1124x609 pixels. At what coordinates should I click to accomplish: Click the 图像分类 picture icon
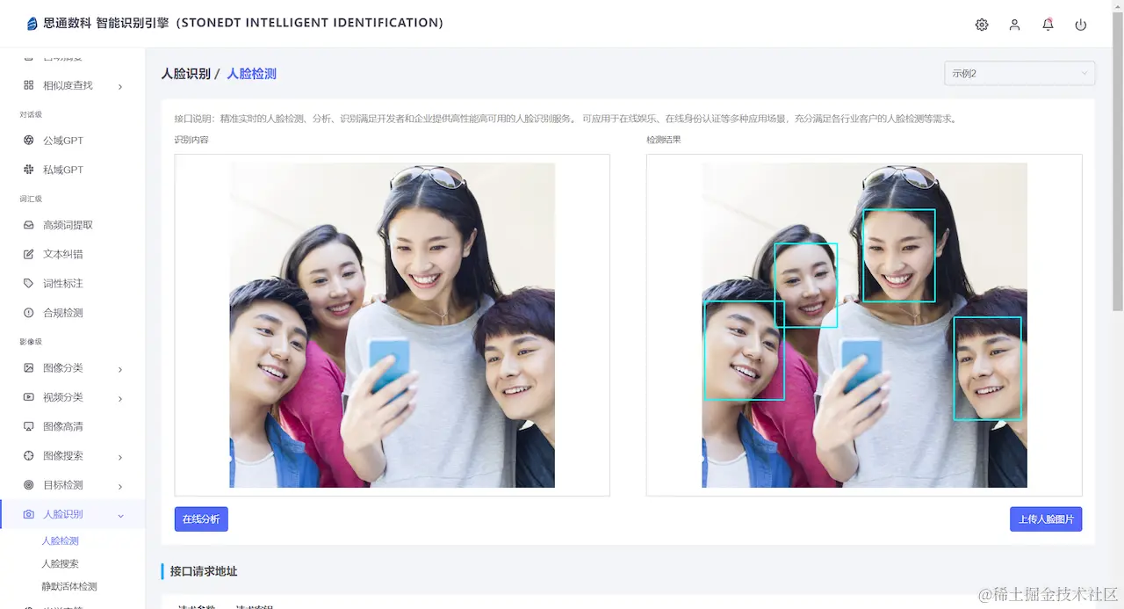coord(28,368)
